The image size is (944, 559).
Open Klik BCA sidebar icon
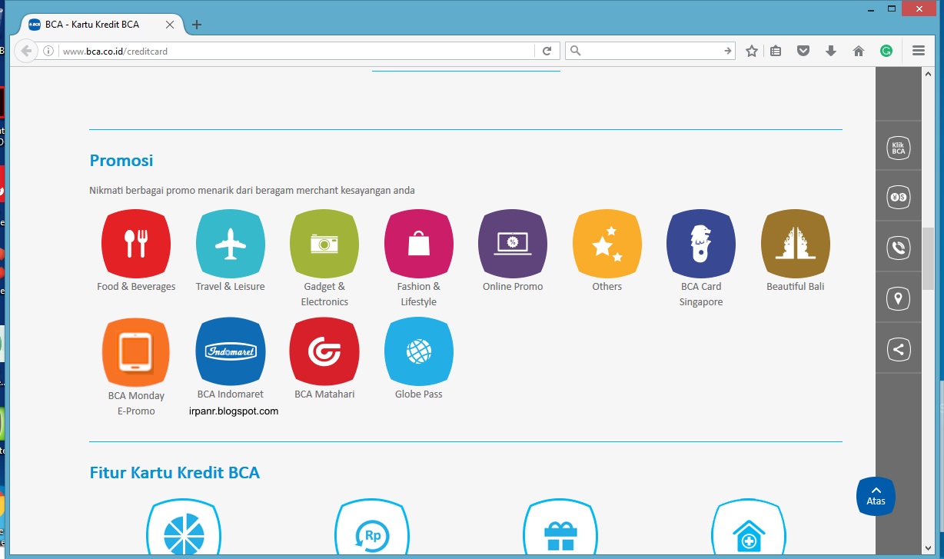898,147
